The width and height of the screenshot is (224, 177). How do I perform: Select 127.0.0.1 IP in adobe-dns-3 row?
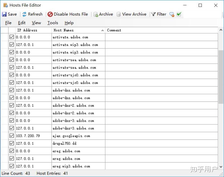pyautogui.click(x=33, y=128)
